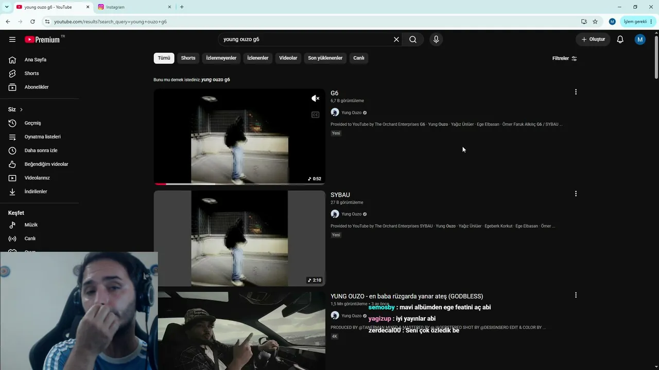Unmute the G6 video preview
Screen dimensions: 659x370
[315, 99]
